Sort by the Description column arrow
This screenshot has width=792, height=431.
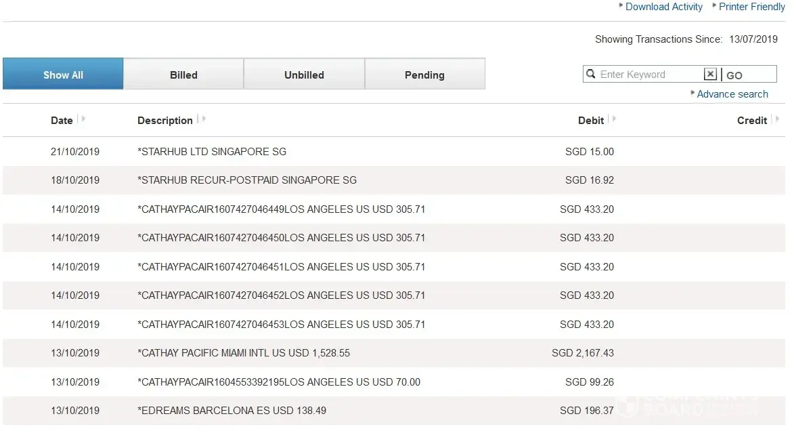tap(202, 119)
